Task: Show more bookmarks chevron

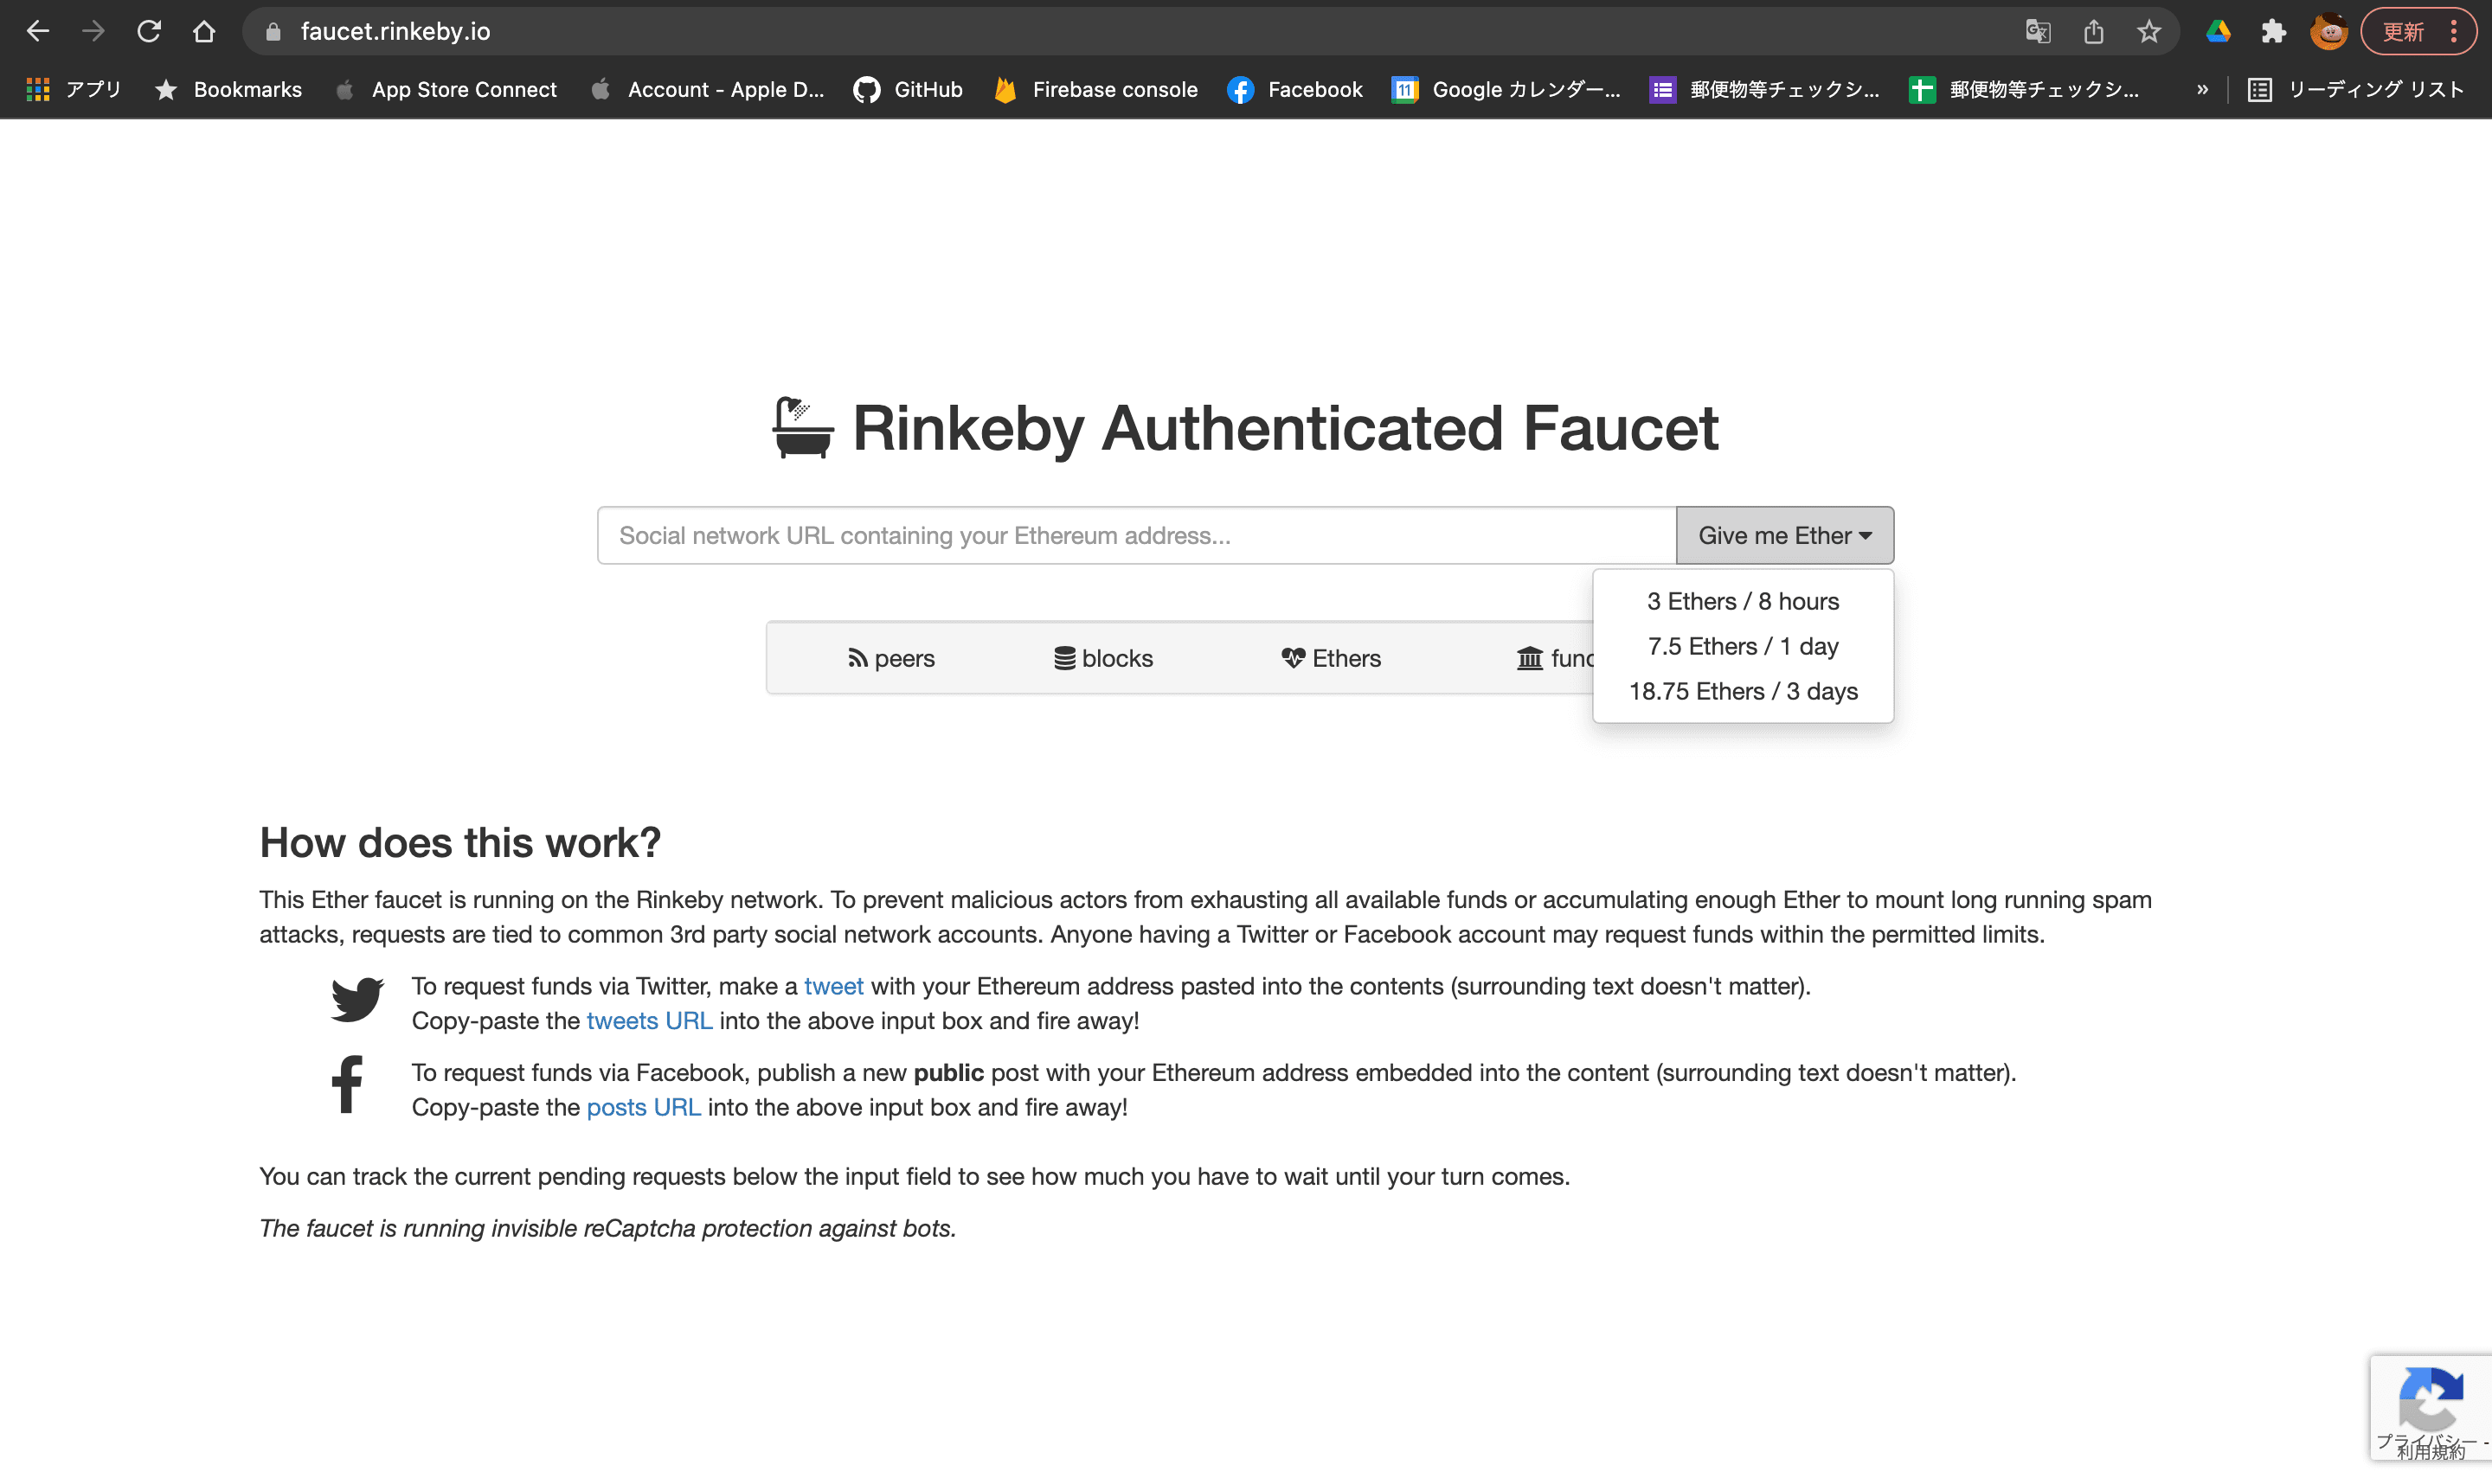Action: (x=2202, y=90)
